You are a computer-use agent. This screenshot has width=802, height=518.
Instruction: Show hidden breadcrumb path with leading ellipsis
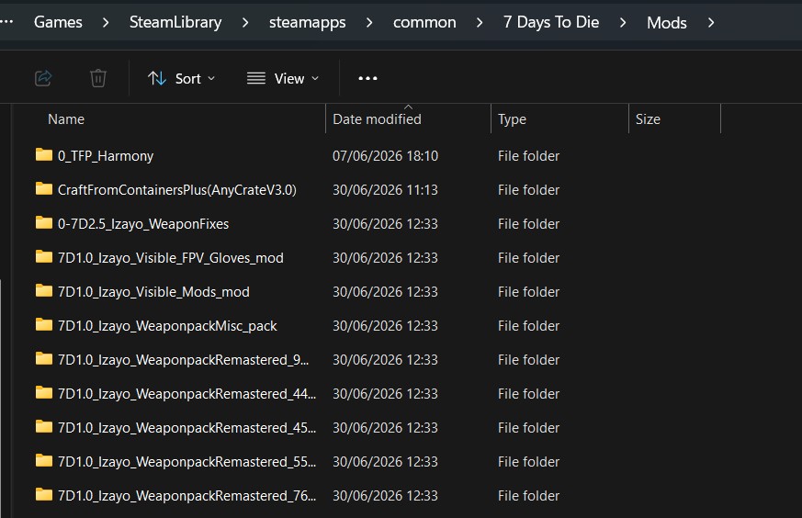(6, 22)
